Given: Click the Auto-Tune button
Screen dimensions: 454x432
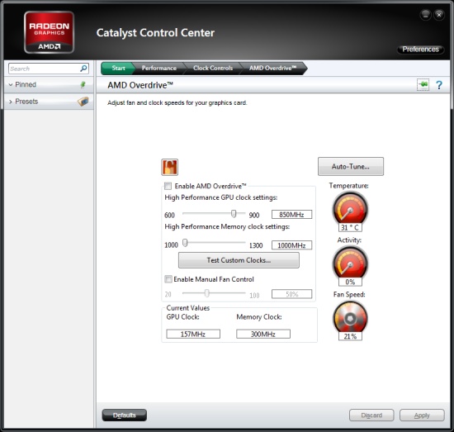Looking at the screenshot, I should (x=351, y=166).
